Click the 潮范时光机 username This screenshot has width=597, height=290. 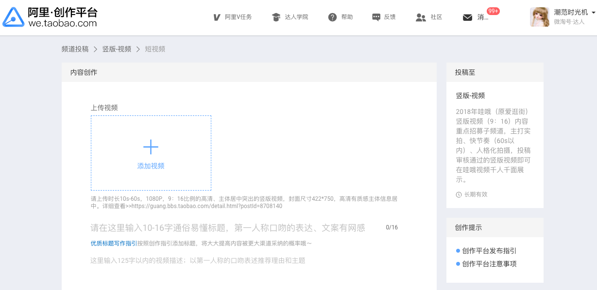point(571,13)
